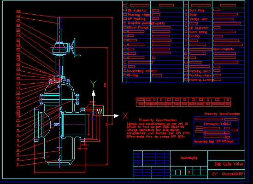Screen dimensions: 253x184
Task: Select the Packing seat table entry
Action: [200, 71]
